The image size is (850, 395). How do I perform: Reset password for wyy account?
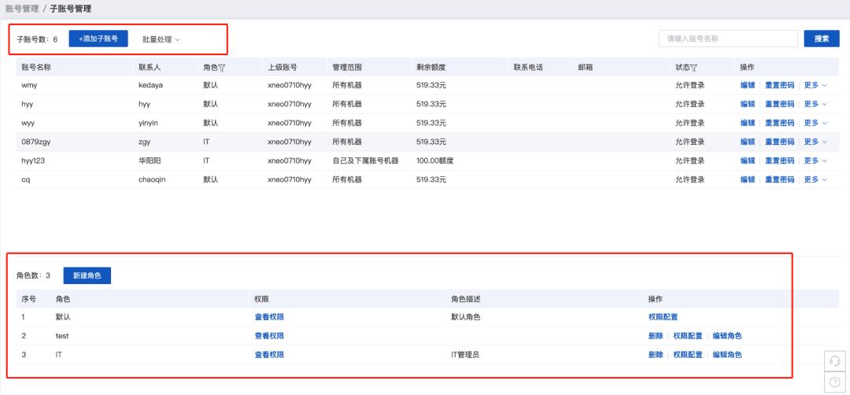click(x=779, y=123)
